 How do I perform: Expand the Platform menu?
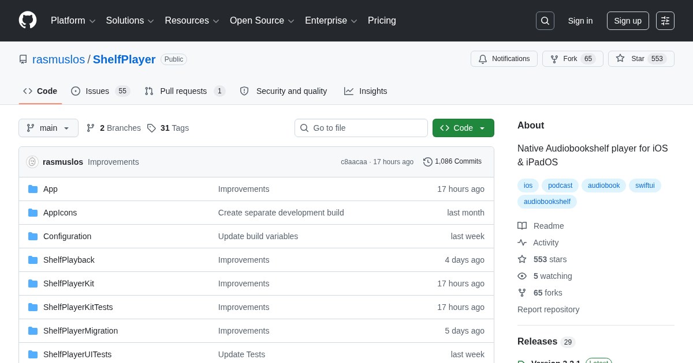[73, 21]
